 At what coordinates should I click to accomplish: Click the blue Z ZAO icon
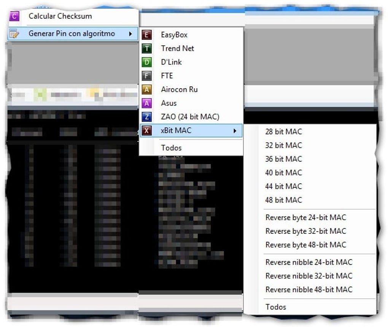[x=147, y=116]
